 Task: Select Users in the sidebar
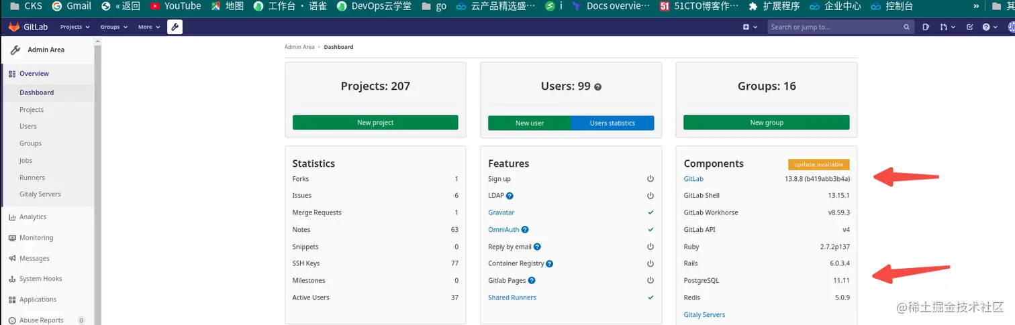[x=28, y=126]
